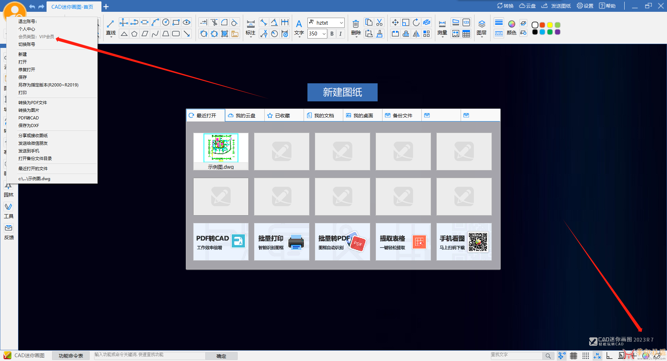Open the array tool with four squares
Viewport: 667px width, 361px height.
pos(426,34)
